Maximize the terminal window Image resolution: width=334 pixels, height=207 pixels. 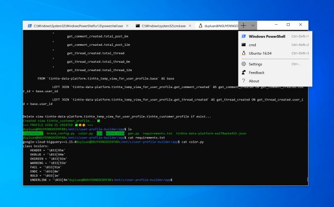tap(288, 25)
